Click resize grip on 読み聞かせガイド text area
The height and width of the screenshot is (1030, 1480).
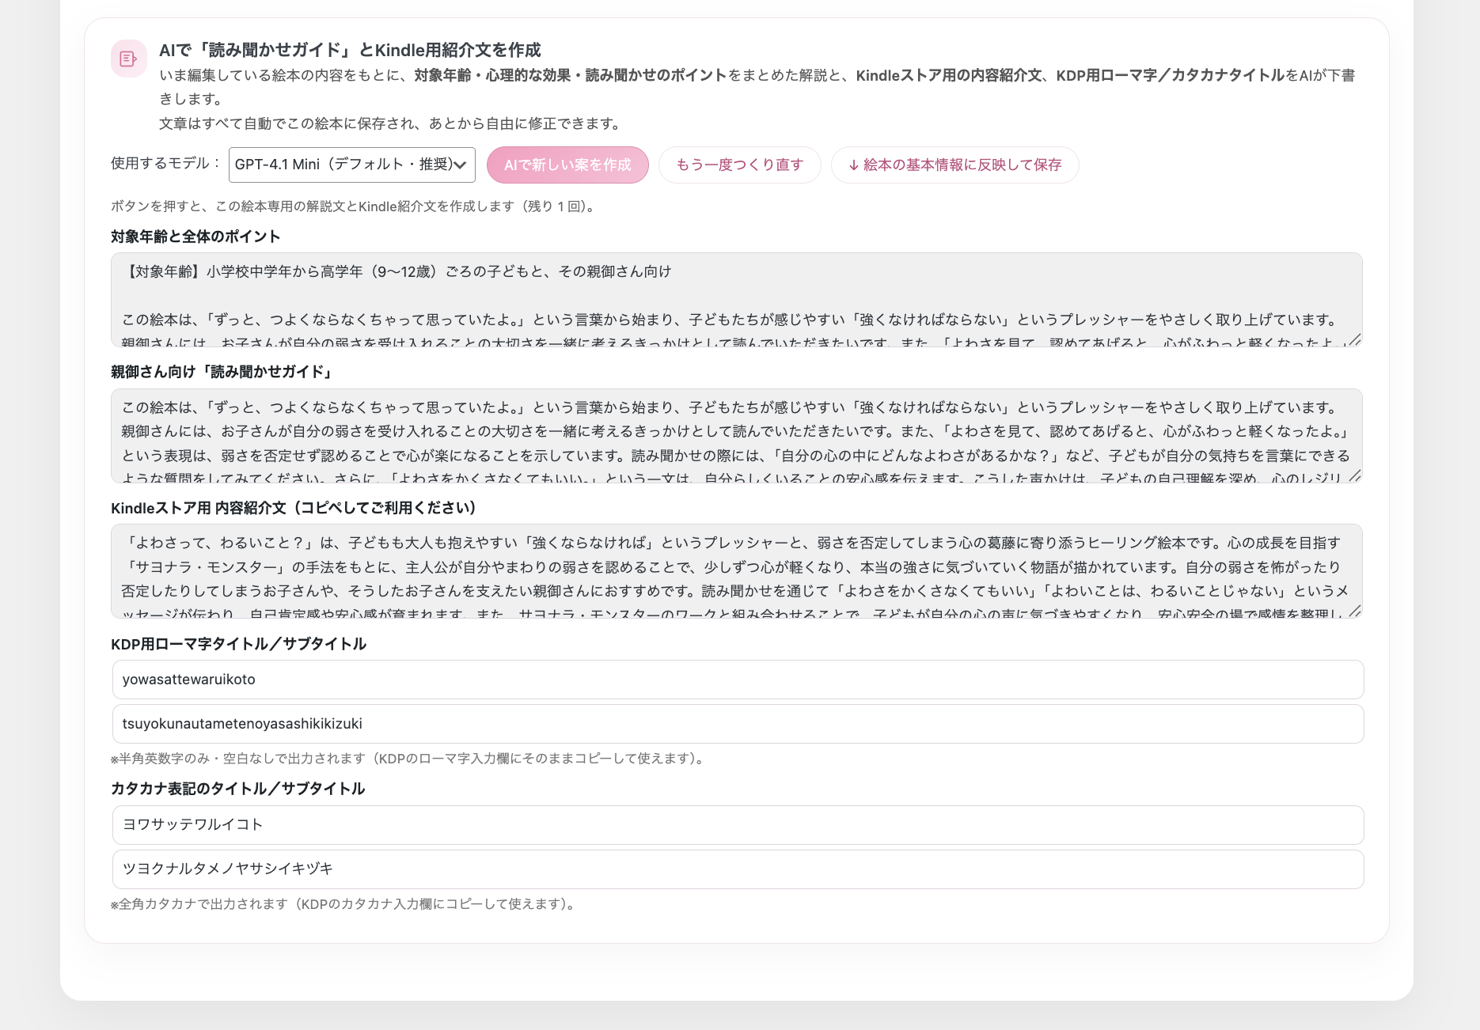point(1355,476)
